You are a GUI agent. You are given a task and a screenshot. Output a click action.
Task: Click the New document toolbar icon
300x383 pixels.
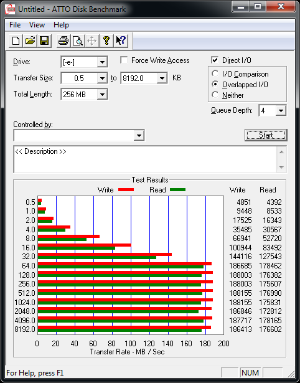point(16,40)
